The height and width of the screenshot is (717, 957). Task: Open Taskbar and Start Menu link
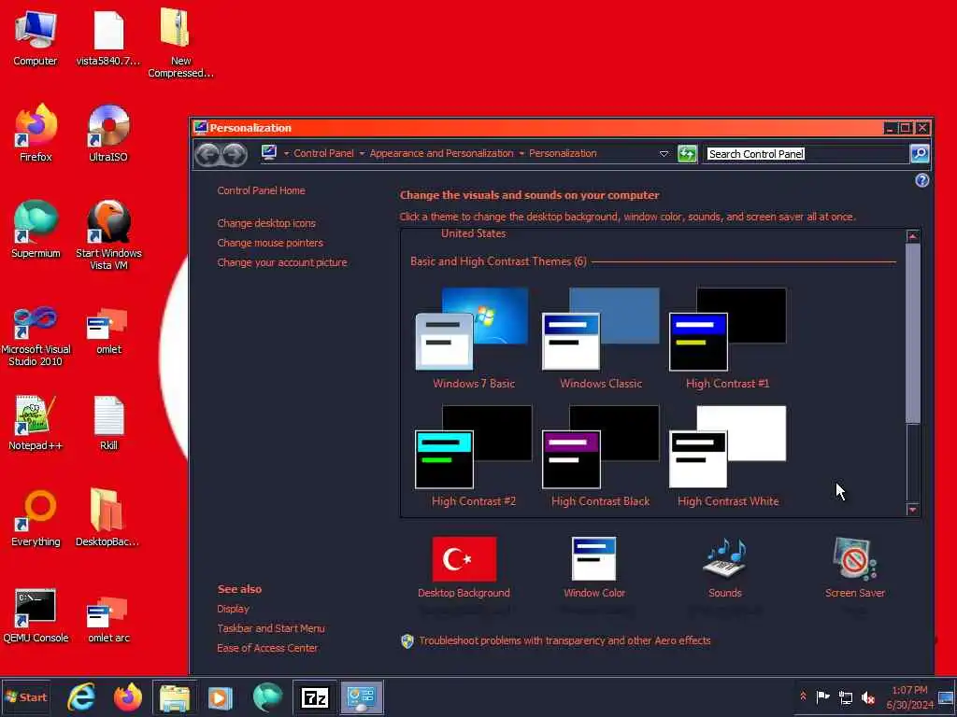point(271,628)
